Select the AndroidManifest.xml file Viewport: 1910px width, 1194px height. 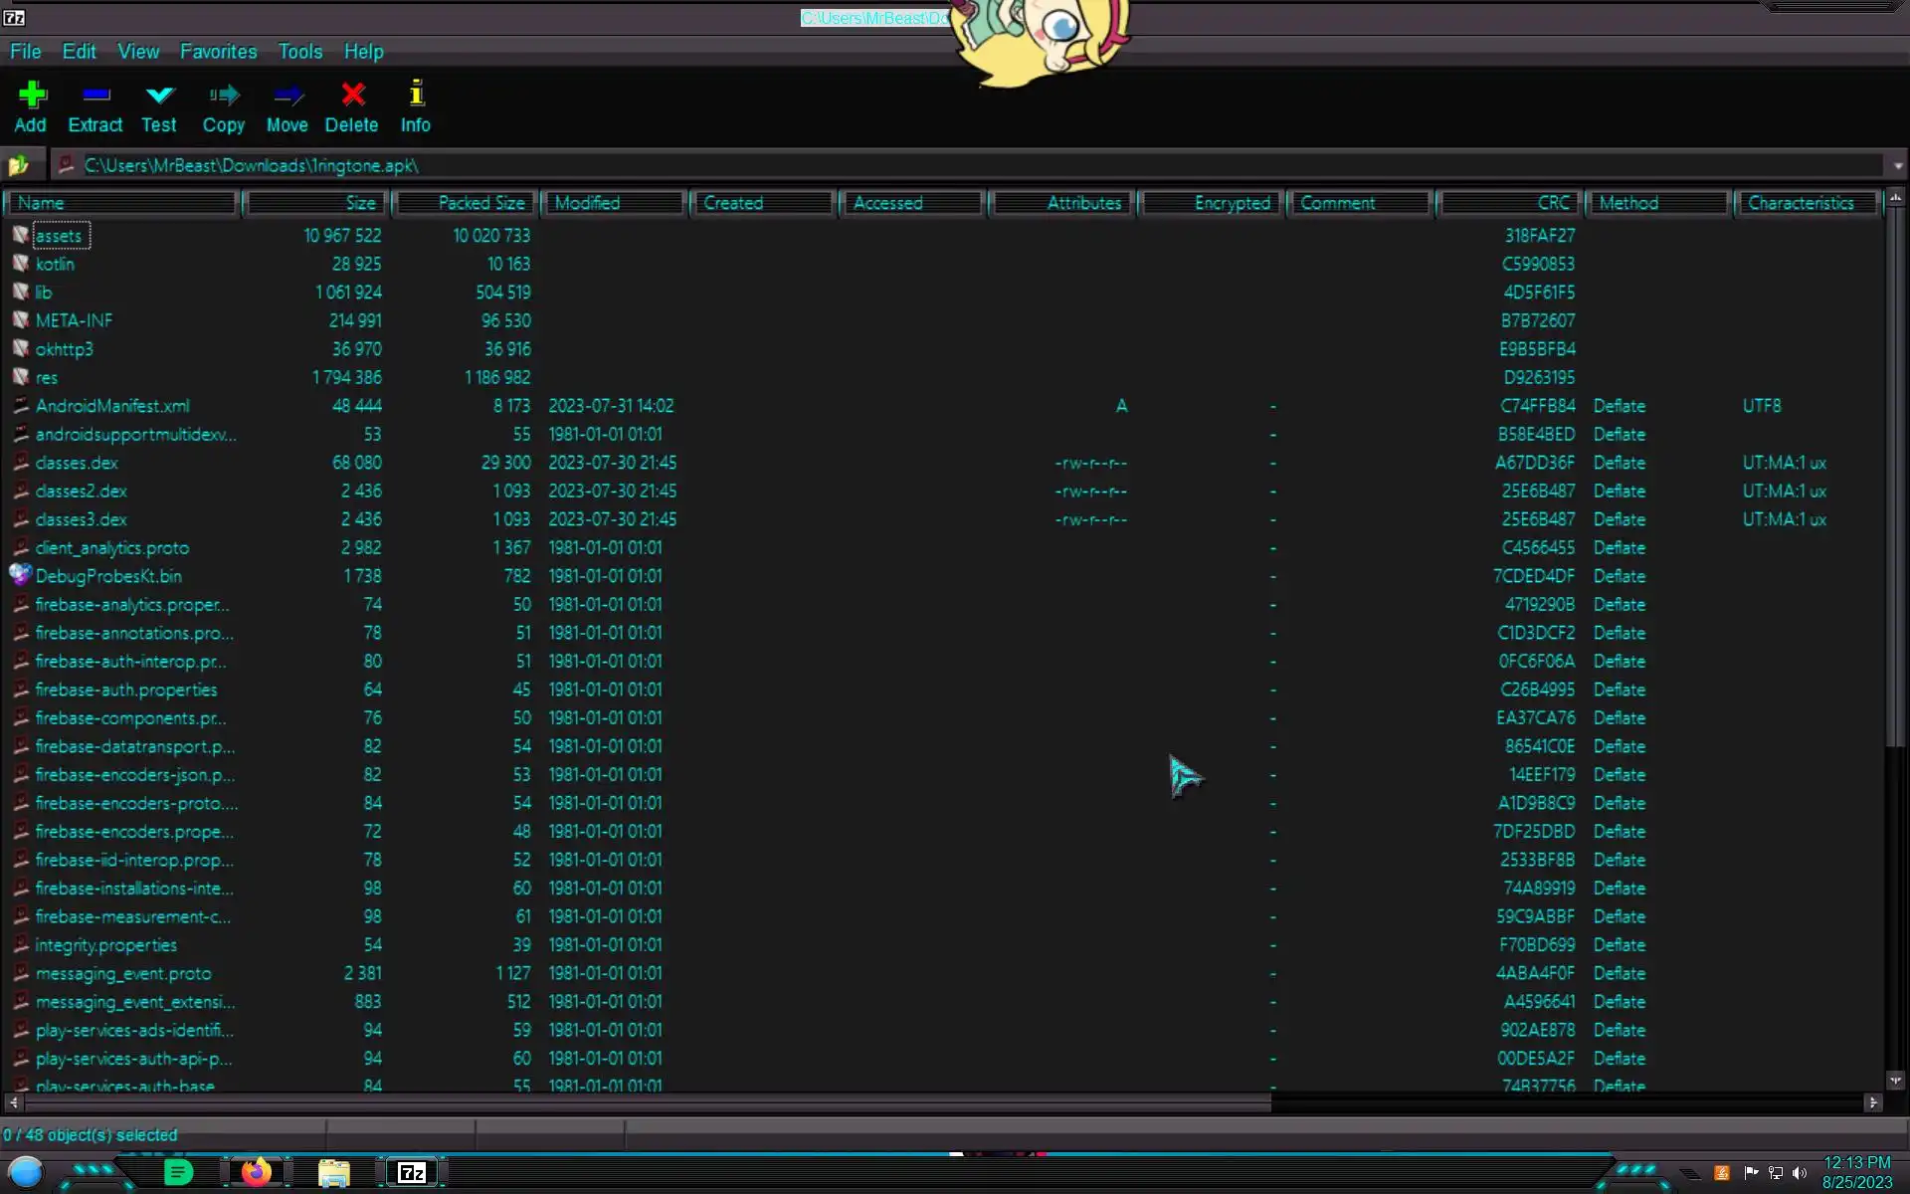pyautogui.click(x=112, y=406)
